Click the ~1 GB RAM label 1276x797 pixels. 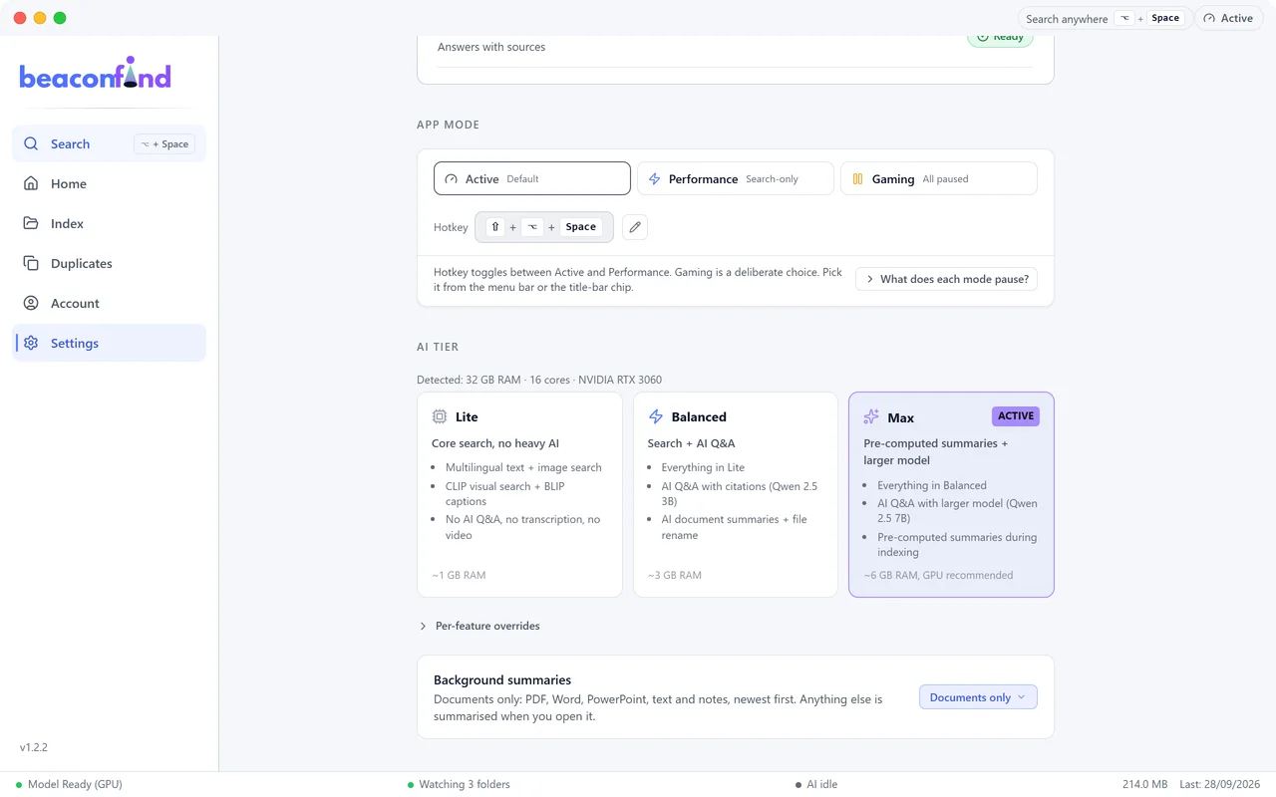[x=459, y=575]
